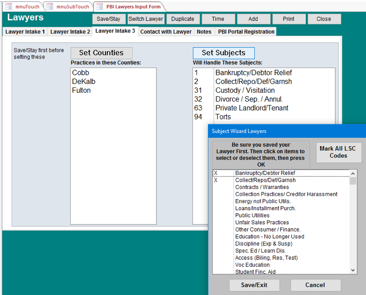Click the wizard list scroll down arrow

click(353, 270)
